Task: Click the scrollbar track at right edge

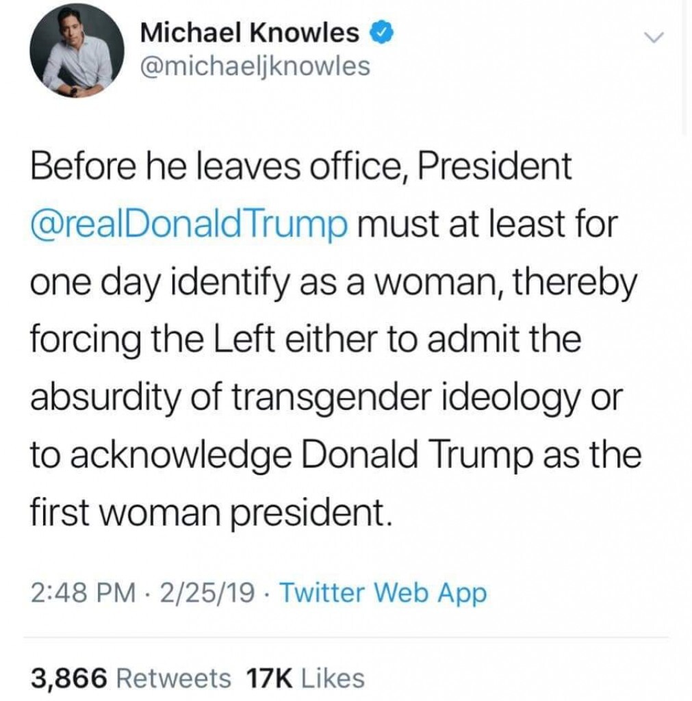Action: (684, 67)
